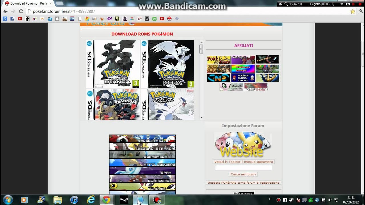The image size is (365, 205).
Task: Open the Chrome wrench menu
Action: (361, 11)
